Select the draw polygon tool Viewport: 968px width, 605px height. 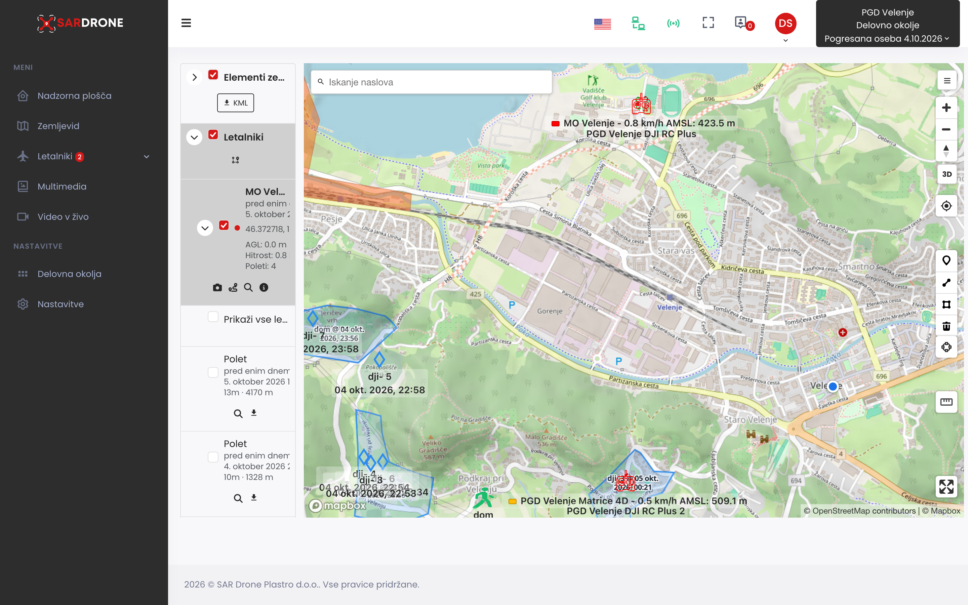coord(946,304)
